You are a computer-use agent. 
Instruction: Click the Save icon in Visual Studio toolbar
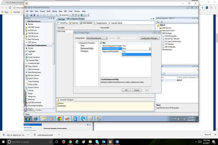pos(31,15)
